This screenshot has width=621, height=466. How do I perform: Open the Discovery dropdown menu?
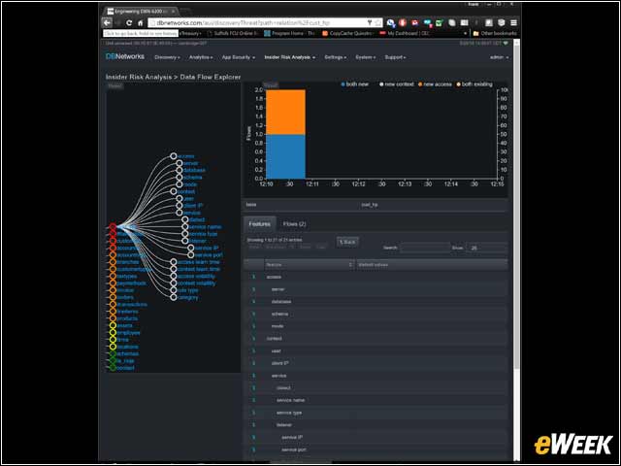click(167, 57)
